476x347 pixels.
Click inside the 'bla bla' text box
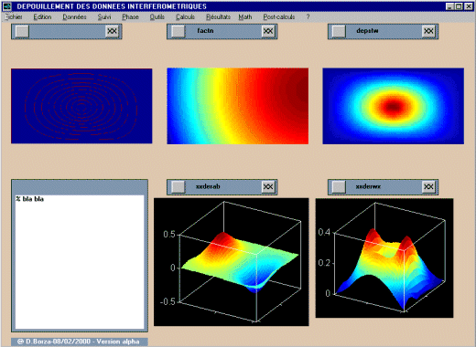[80, 262]
